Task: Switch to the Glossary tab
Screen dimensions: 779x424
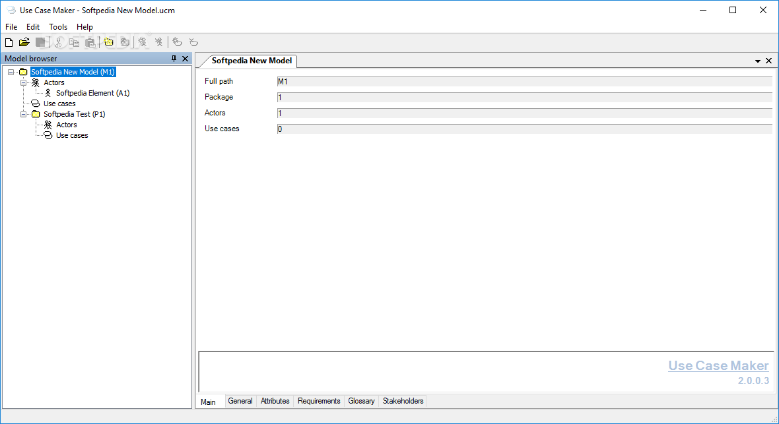Action: [x=361, y=401]
